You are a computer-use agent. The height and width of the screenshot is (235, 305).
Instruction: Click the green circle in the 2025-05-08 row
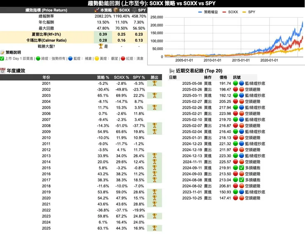pos(236,83)
